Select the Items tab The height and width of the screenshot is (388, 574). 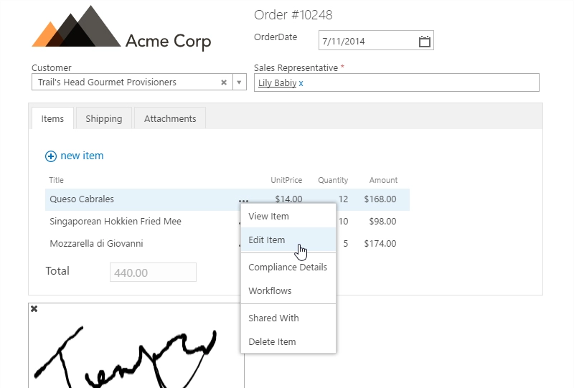coord(52,118)
